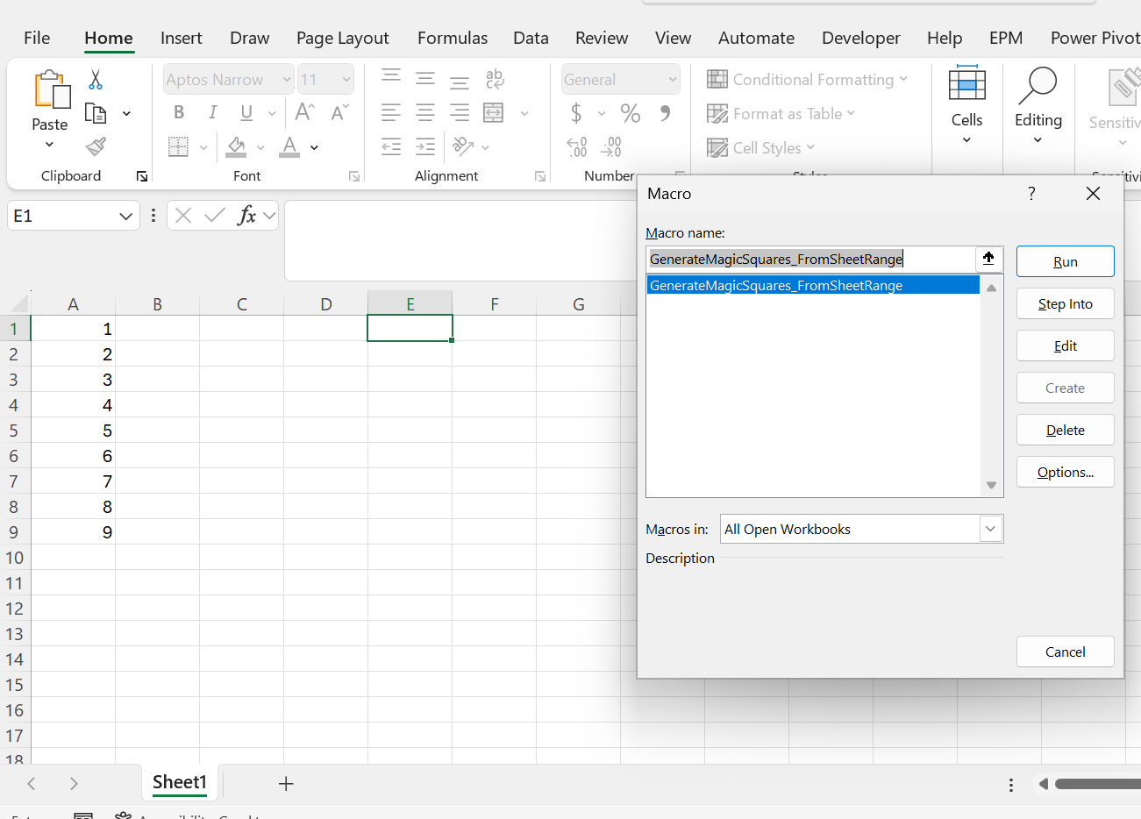Run the selected macro

point(1066,261)
